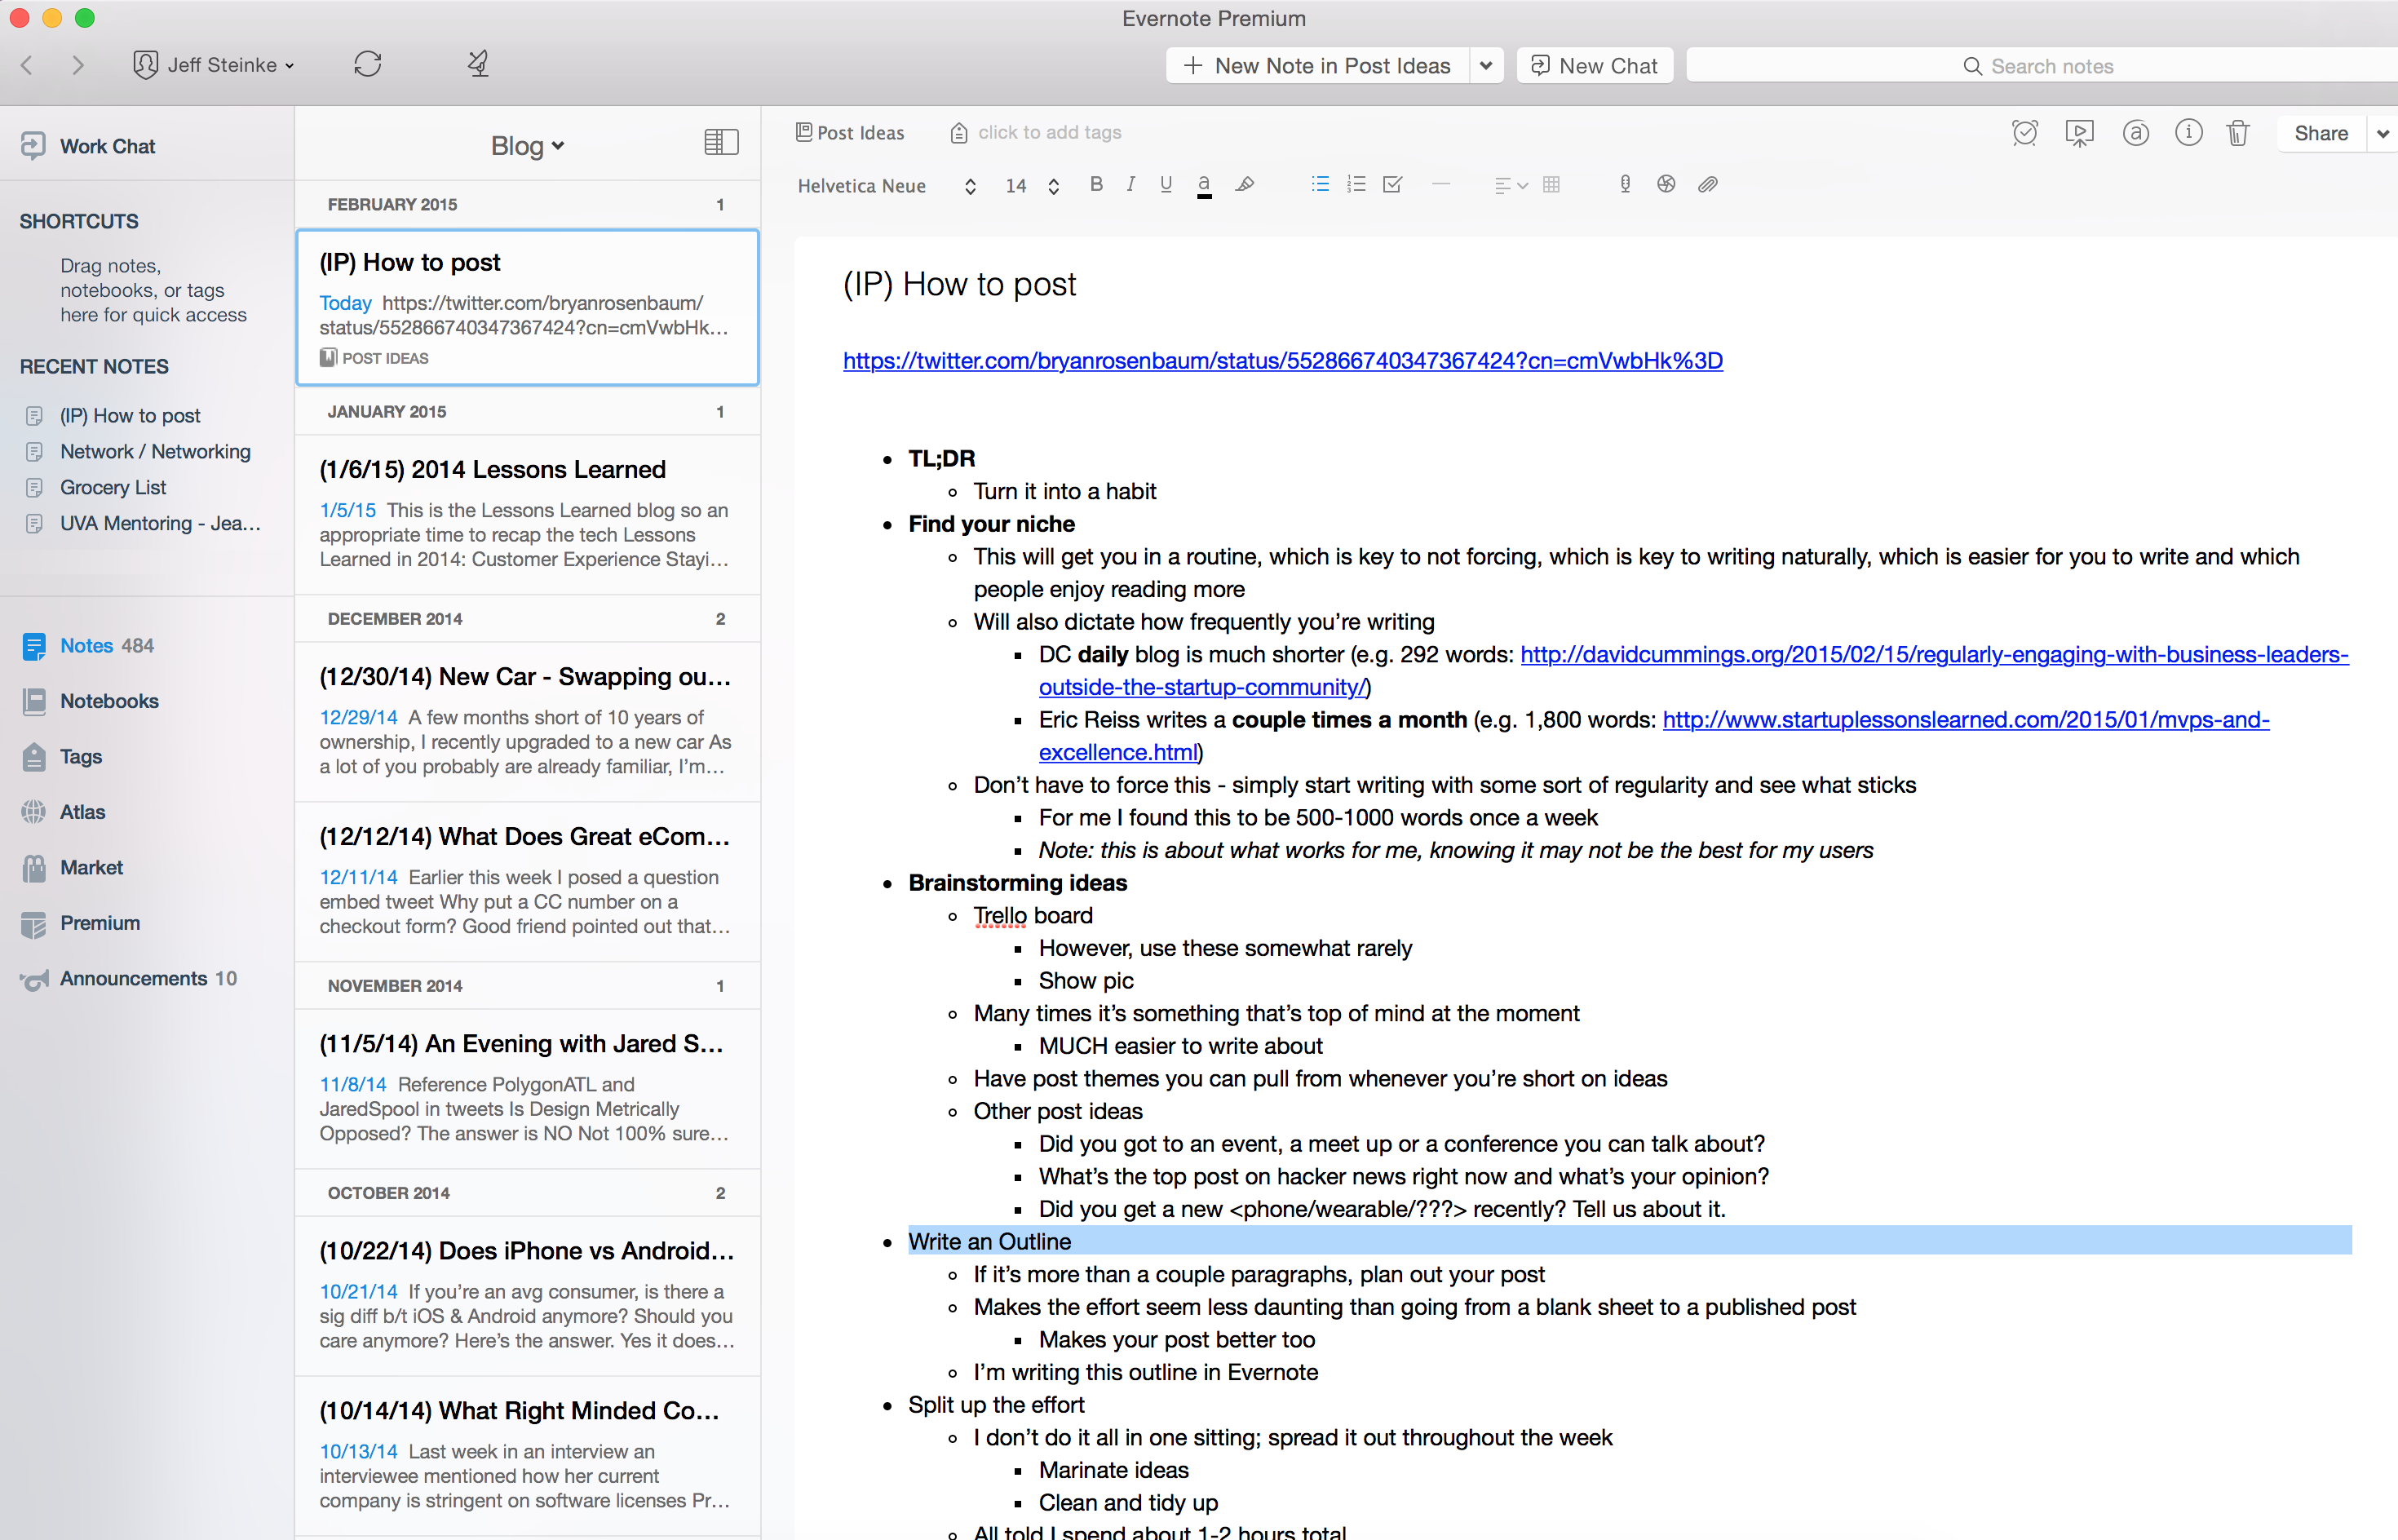The image size is (2398, 1540).
Task: Record audio with microphone icon
Action: tap(1625, 185)
